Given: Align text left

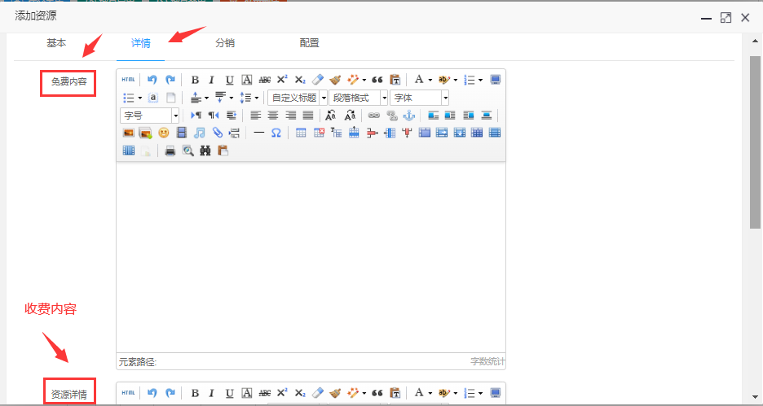Looking at the screenshot, I should (255, 116).
